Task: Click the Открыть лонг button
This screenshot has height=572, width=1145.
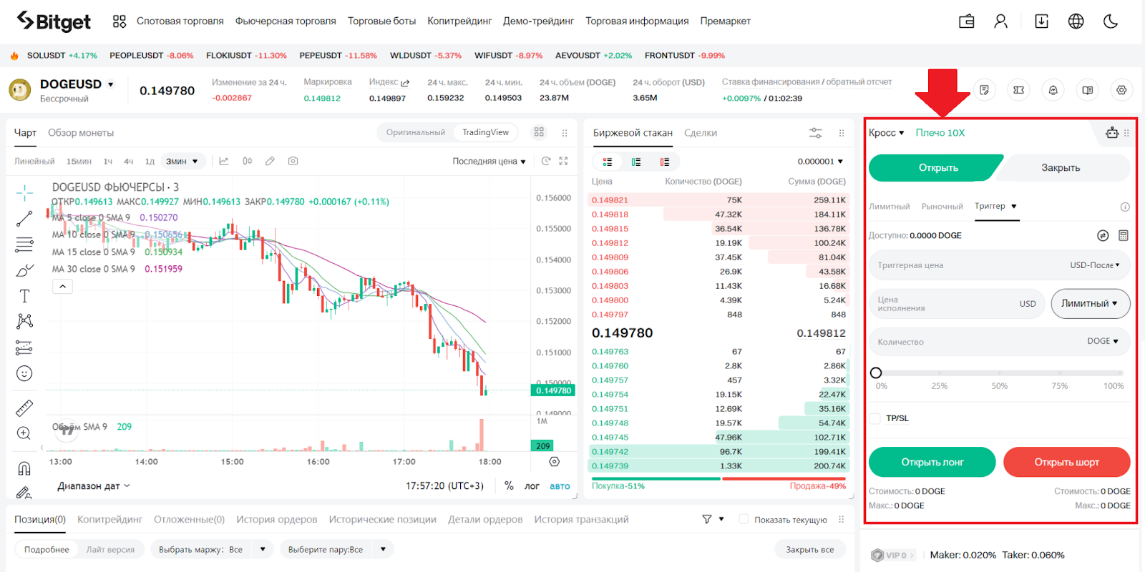Action: pyautogui.click(x=932, y=462)
